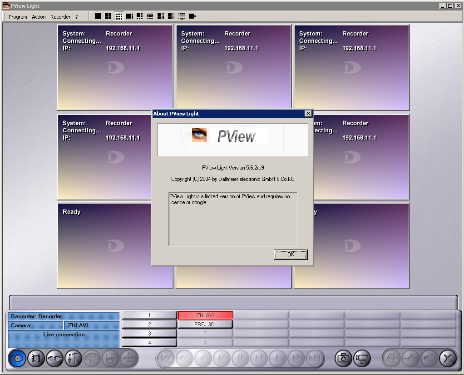Viewport: 464px width, 375px height.
Task: Click the disabled camera button 7
Action: pos(205,334)
